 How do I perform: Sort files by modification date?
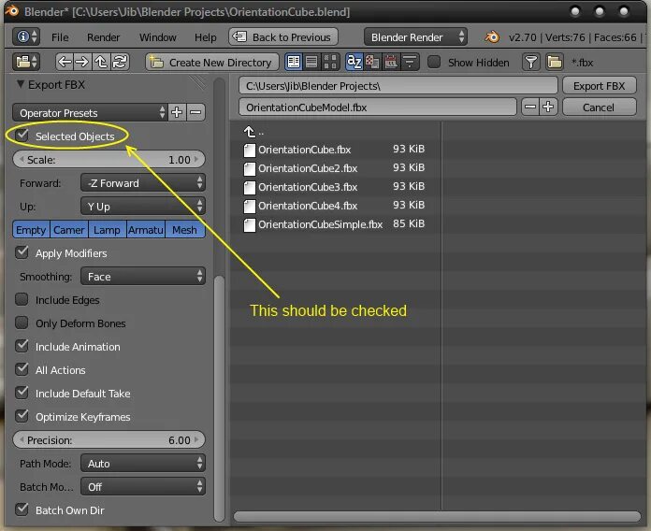point(391,63)
